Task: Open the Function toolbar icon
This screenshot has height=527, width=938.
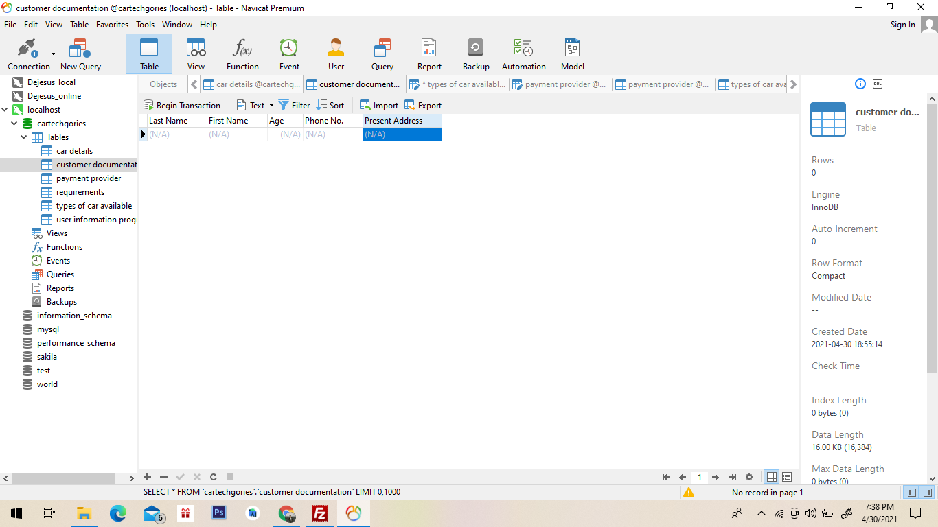Action: click(242, 54)
